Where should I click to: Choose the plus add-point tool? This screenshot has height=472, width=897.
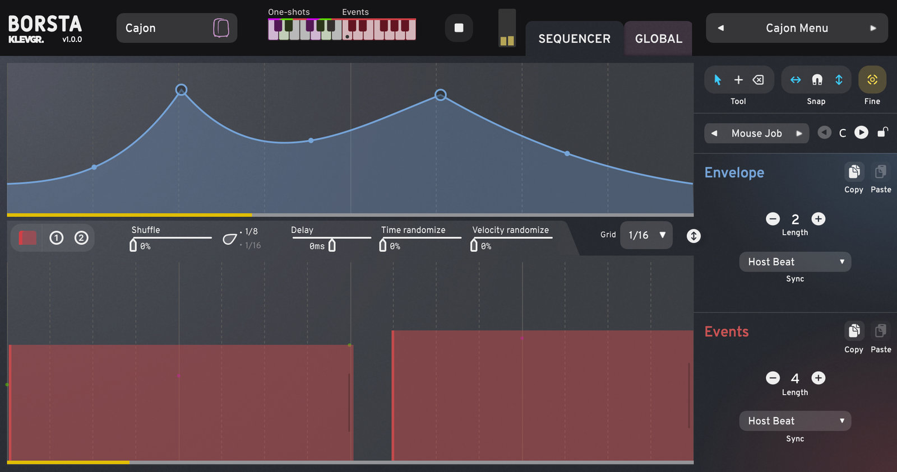coord(738,80)
